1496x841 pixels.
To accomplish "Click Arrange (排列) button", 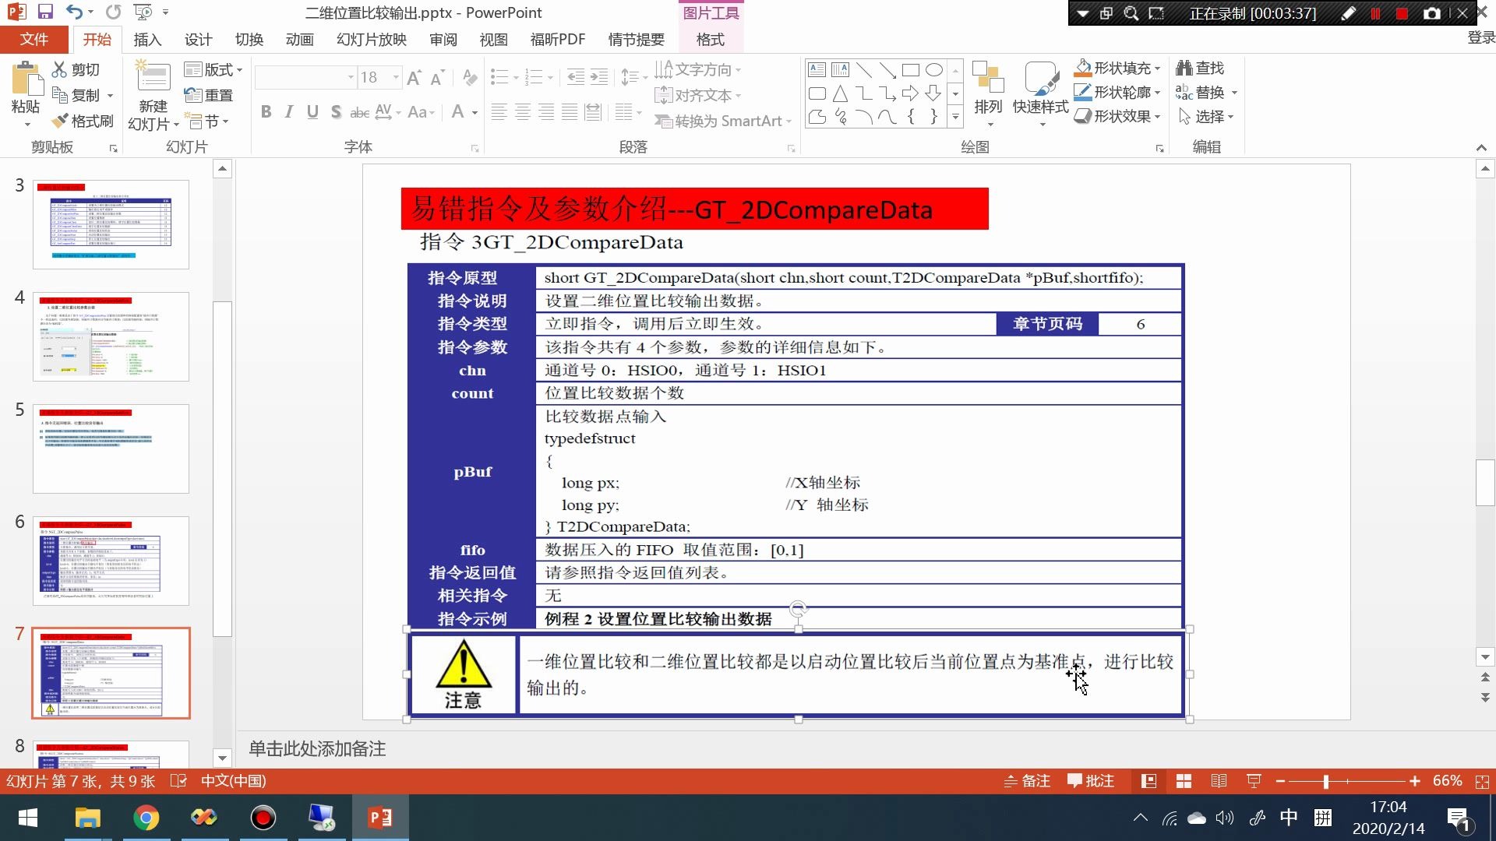I will 988,93.
